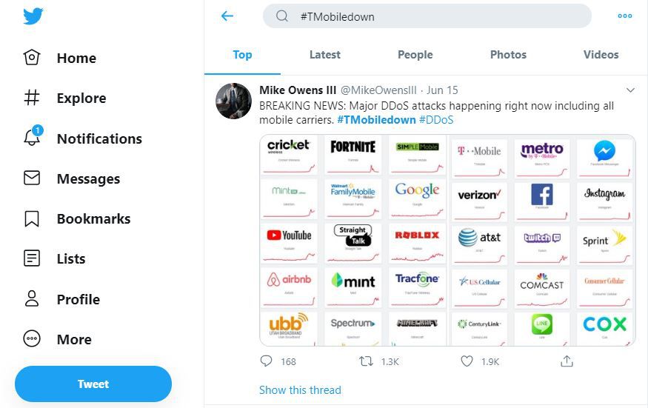
Task: Open the More menu in sidebar
Action: 33,339
